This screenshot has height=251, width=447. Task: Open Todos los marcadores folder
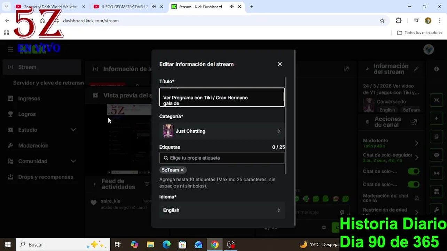pos(419,32)
